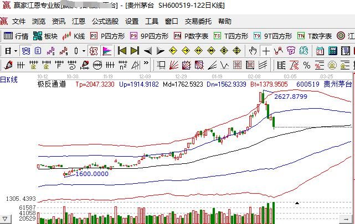The width and height of the screenshot is (355, 224).
Task: Open the P四方形 view
Action: point(107,36)
